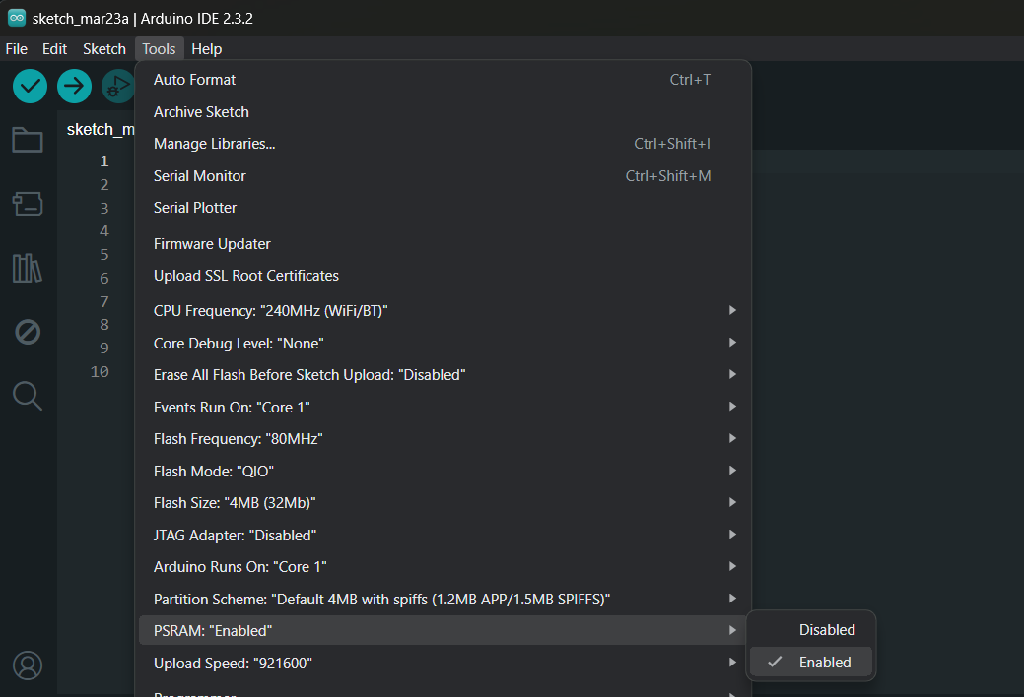Open Manage Libraries from Tools menu
The image size is (1024, 697).
click(x=443, y=144)
